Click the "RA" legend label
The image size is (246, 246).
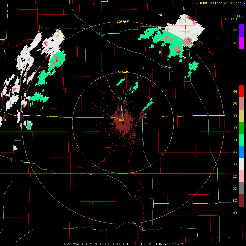point(235,140)
